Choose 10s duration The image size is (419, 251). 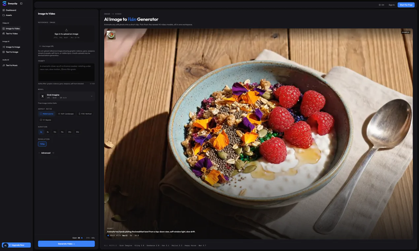pyautogui.click(x=55, y=132)
